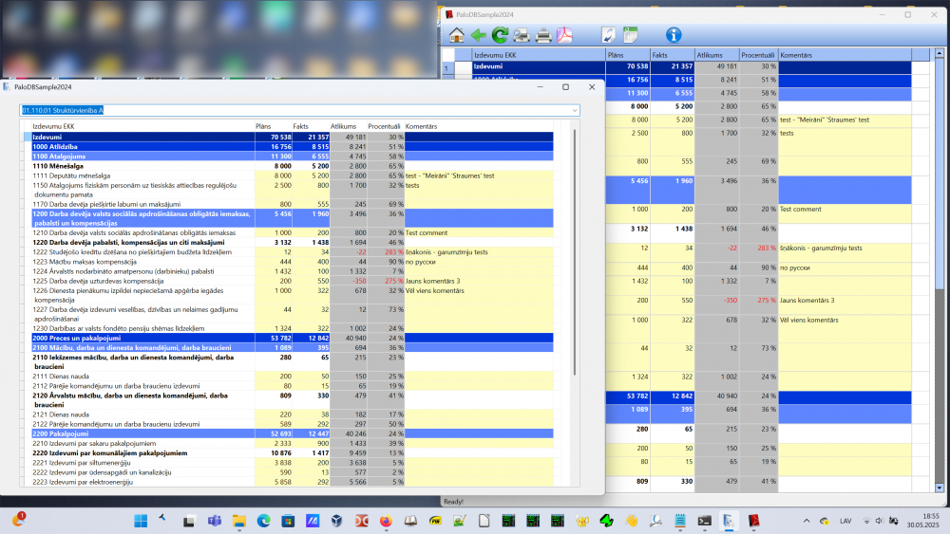Click Procentuāli header in back window

coord(757,55)
